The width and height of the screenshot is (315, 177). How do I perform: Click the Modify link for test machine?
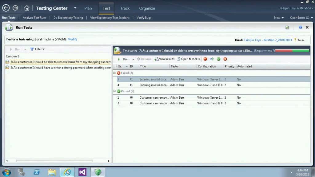click(x=72, y=39)
